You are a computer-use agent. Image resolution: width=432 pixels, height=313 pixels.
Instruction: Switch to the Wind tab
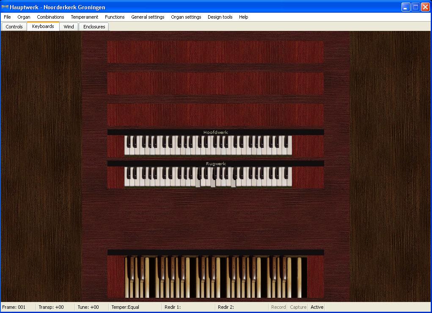pyautogui.click(x=69, y=27)
